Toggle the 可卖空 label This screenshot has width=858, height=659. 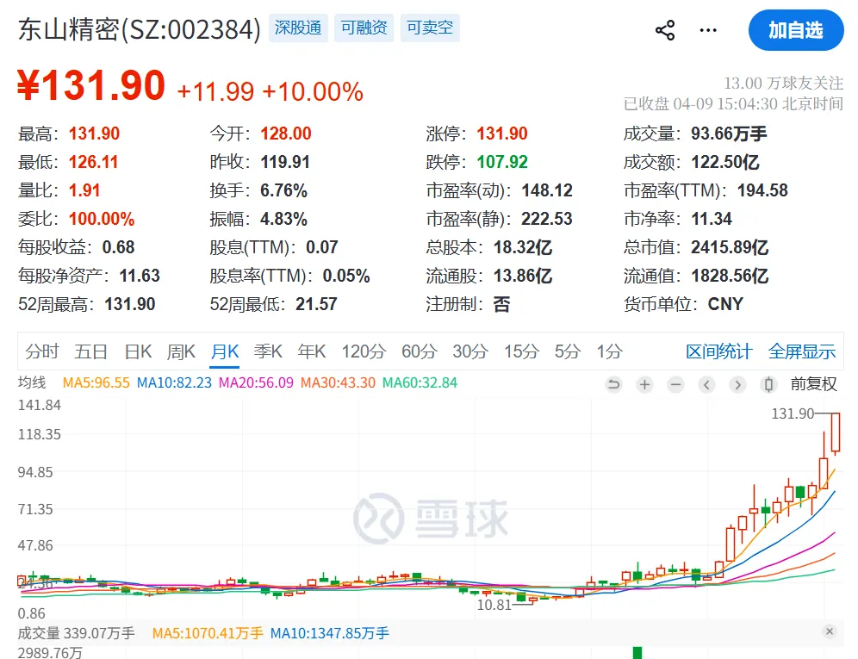pyautogui.click(x=430, y=28)
